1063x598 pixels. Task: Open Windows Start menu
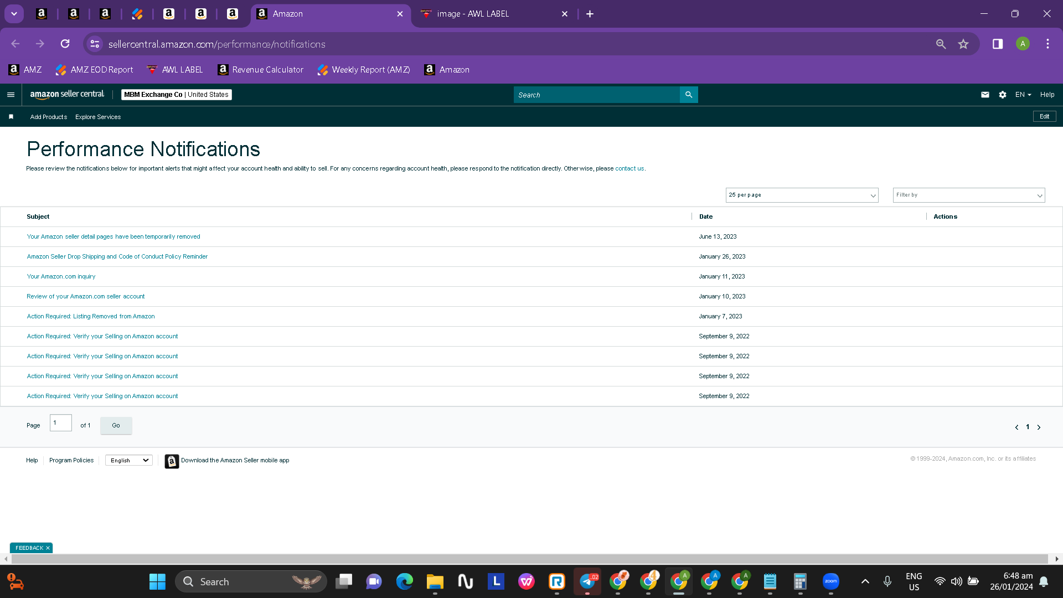[x=157, y=581]
